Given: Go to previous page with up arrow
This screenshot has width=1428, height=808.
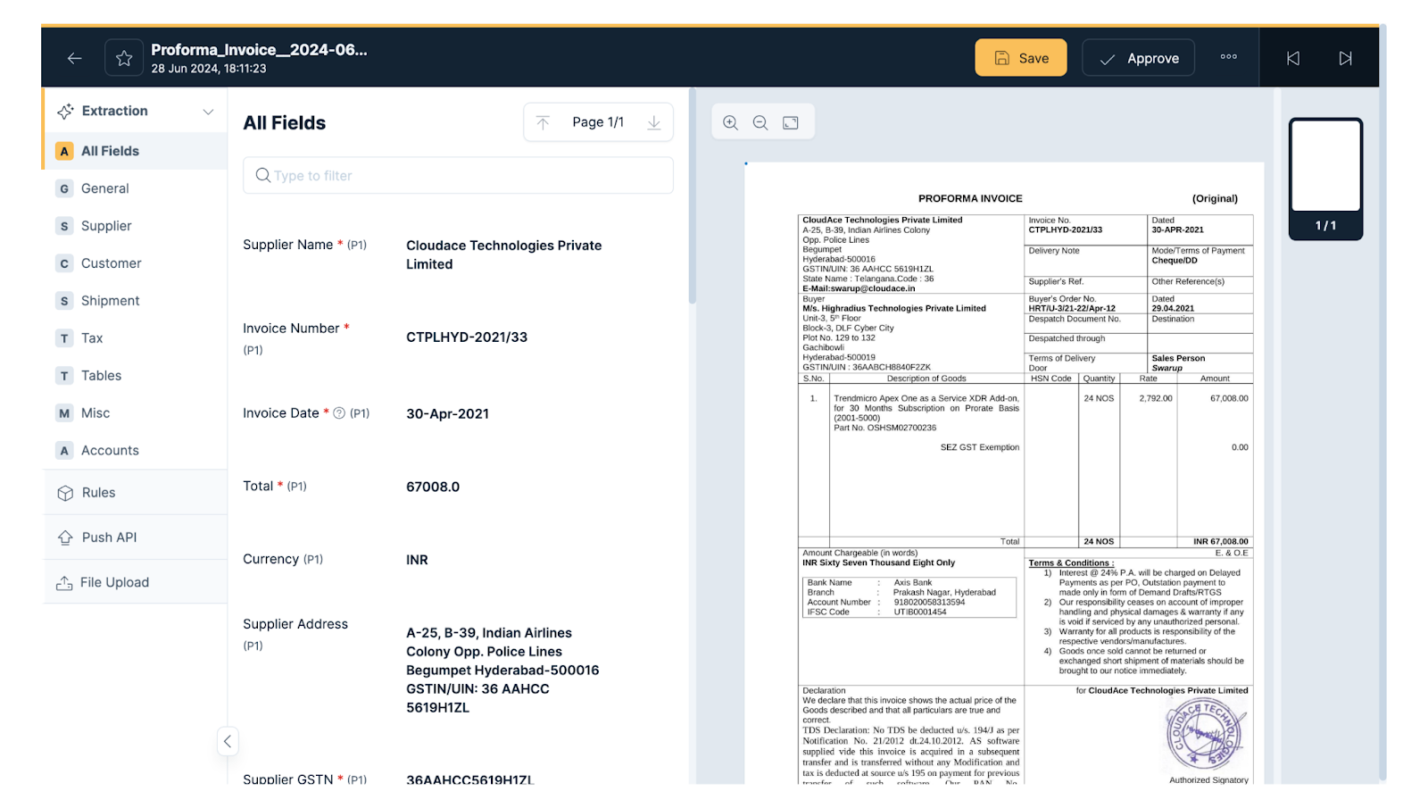Looking at the screenshot, I should (543, 122).
